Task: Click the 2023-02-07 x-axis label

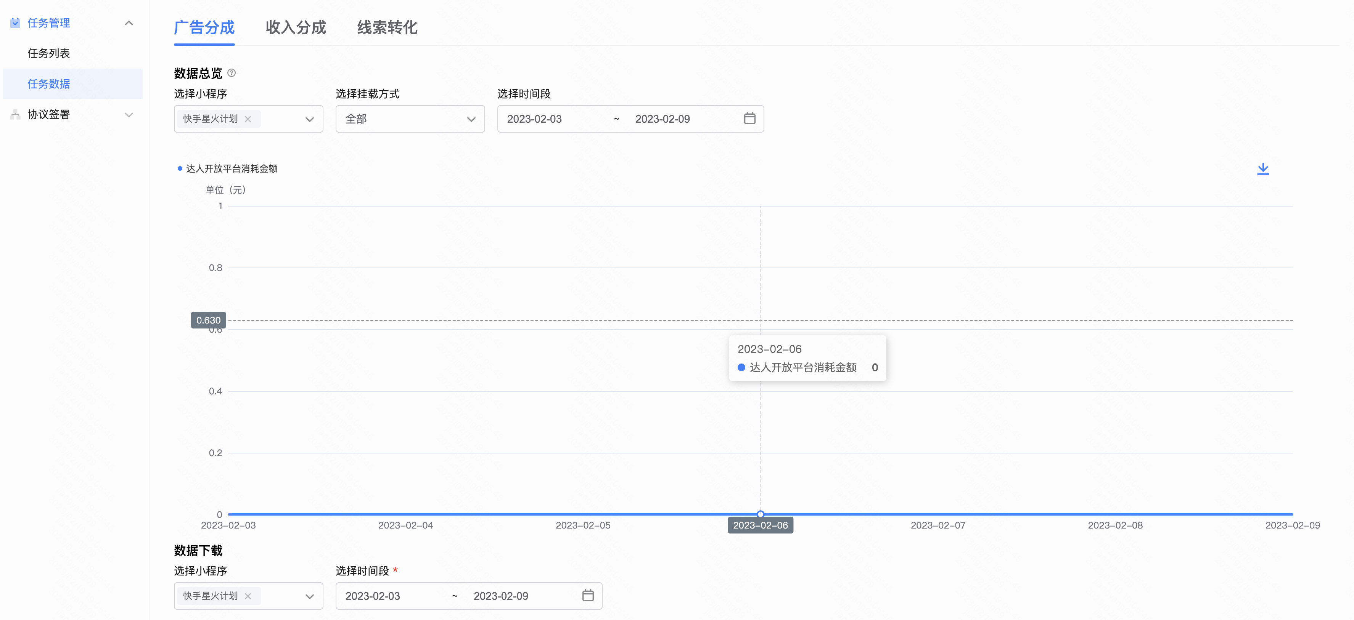Action: pos(938,525)
